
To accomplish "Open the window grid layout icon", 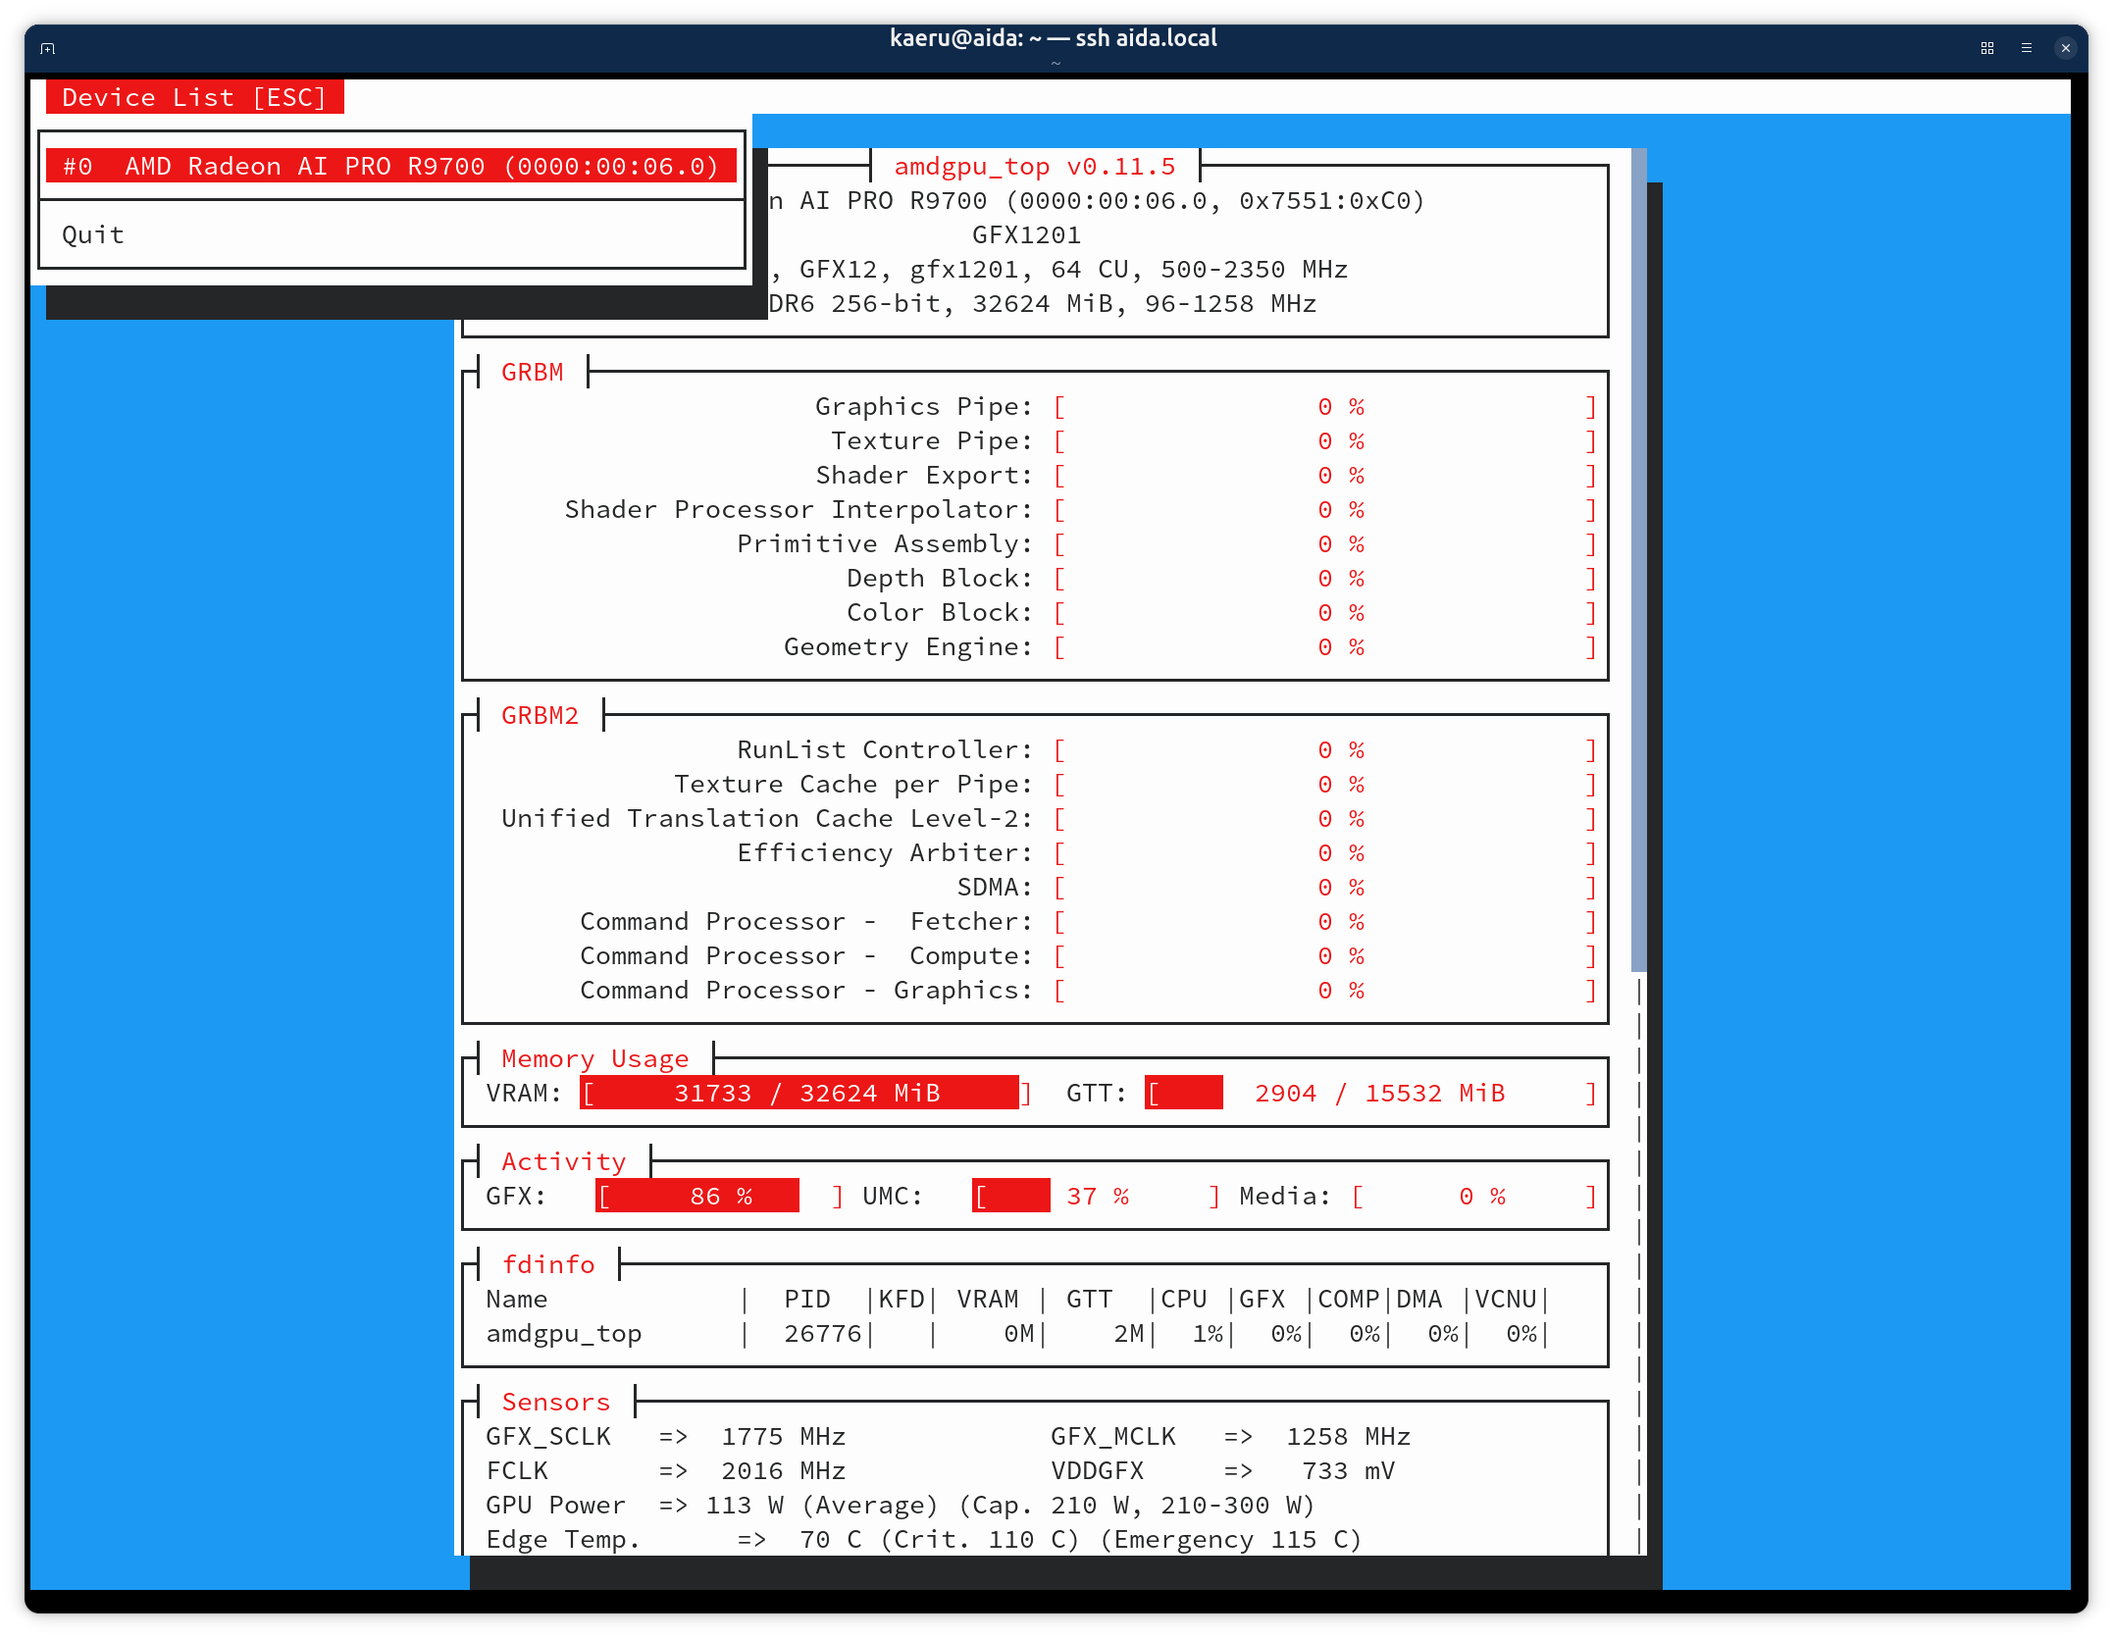I will [1987, 48].
